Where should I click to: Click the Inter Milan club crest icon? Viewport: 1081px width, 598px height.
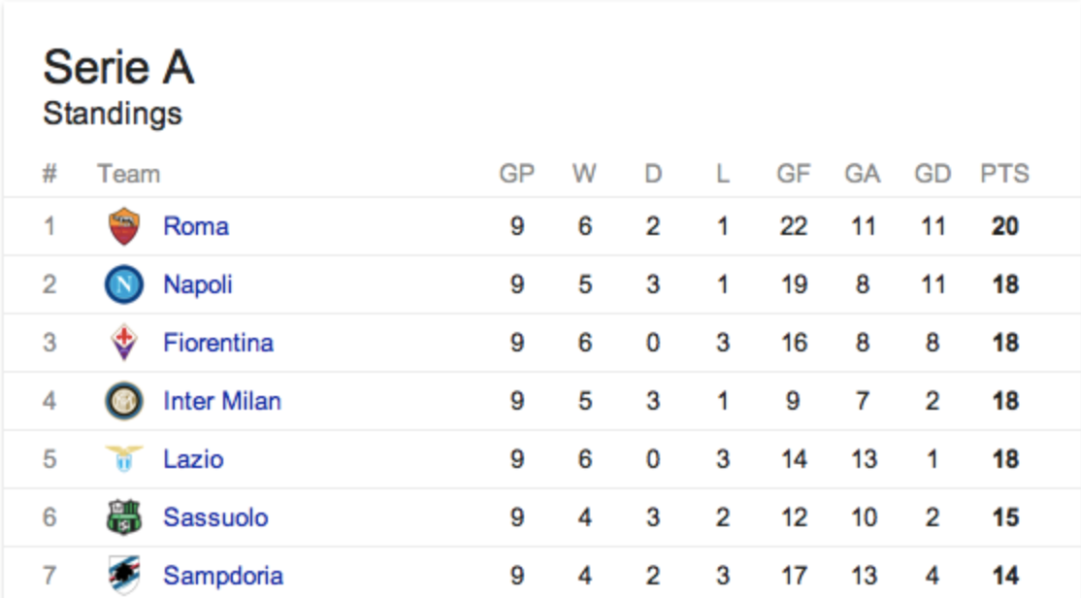point(124,401)
